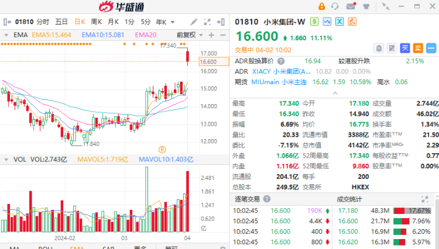Click the 16.500 price row in 成交统计

(x=384, y=231)
